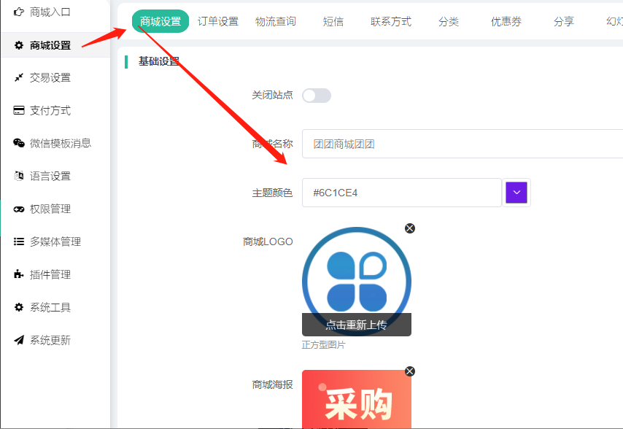
Task: Click the paper plane icon for 系统更新
Action: 19,341
